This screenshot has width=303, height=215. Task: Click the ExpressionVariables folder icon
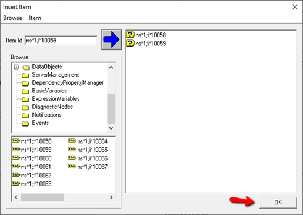point(25,100)
